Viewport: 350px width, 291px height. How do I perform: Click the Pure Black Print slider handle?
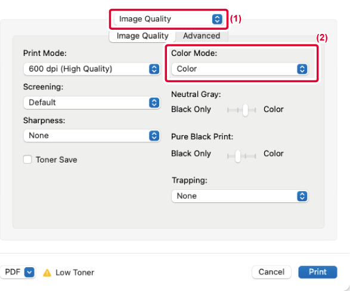coord(238,156)
